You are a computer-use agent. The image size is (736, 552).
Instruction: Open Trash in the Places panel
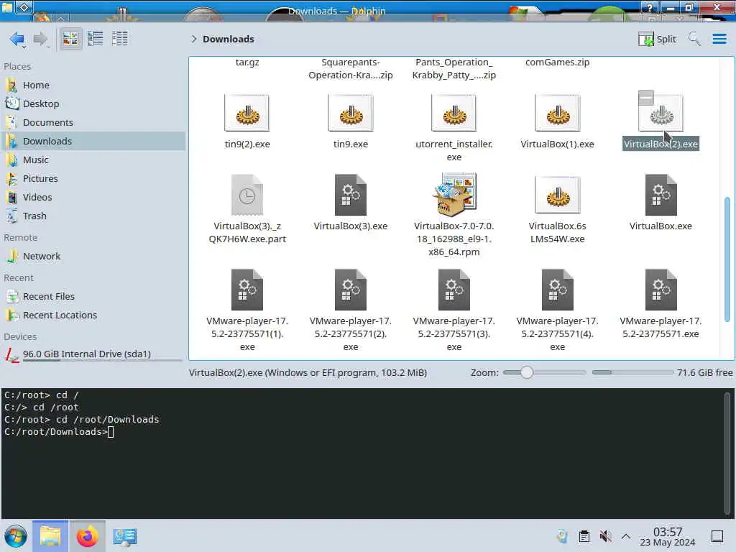(93, 216)
